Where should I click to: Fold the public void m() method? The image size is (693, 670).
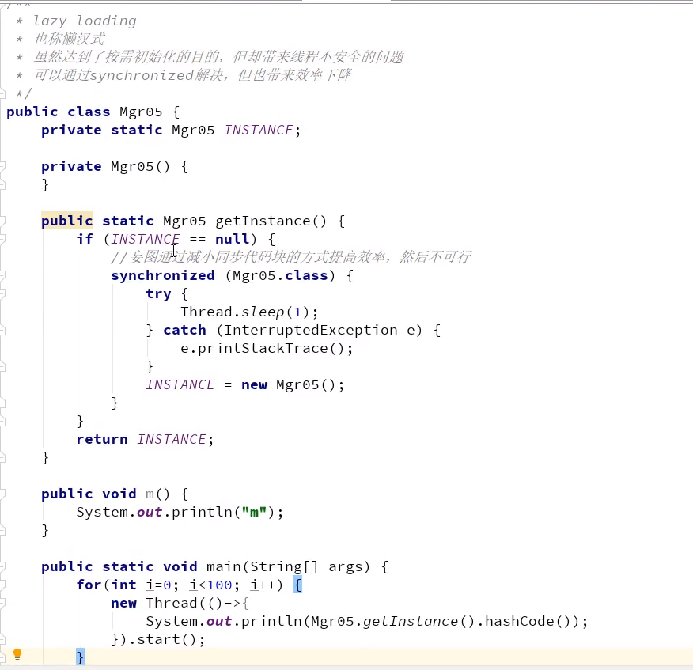point(3,494)
